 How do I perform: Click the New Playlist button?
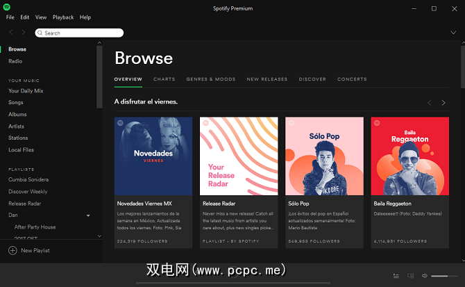(29, 250)
